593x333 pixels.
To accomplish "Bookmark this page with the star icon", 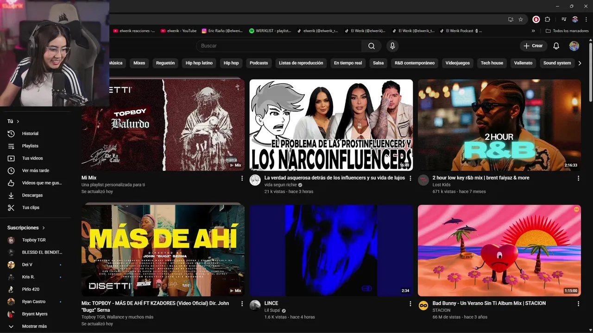I will [x=521, y=19].
